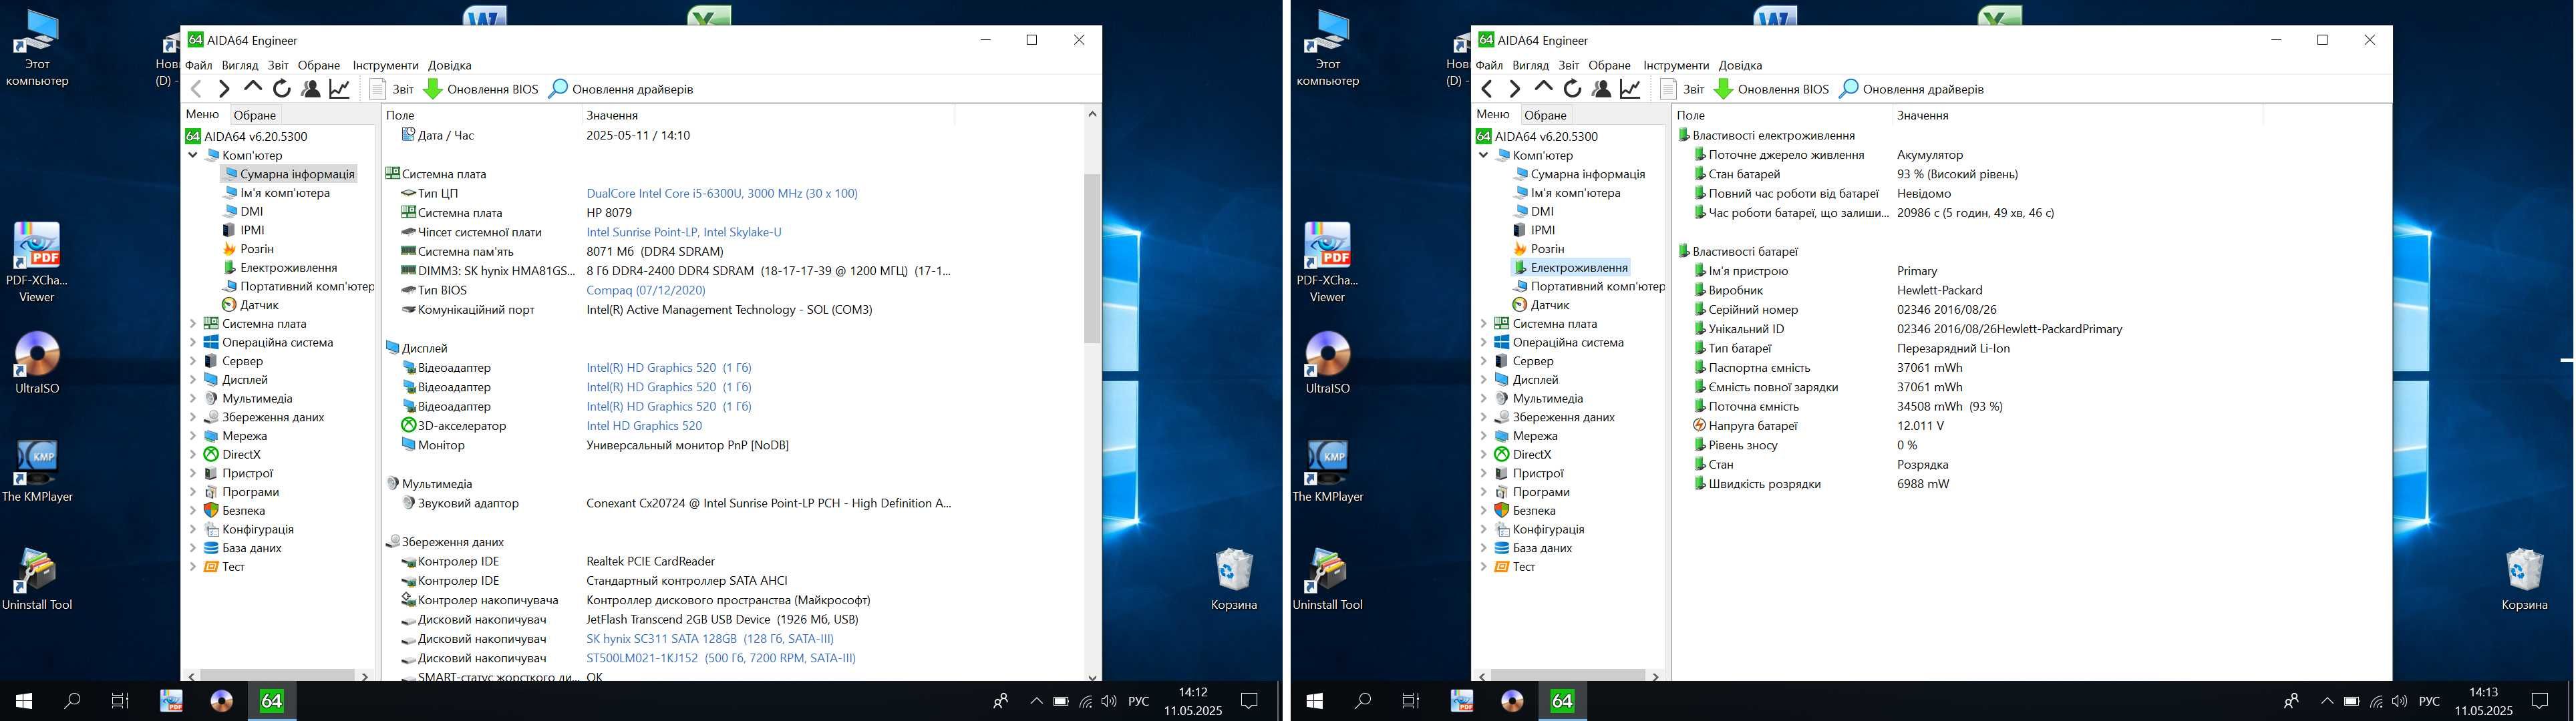
Task: Select the 'HP 8079' motherboard value
Action: [x=609, y=213]
